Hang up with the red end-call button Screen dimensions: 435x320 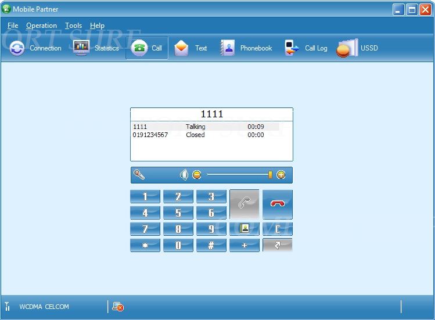(278, 204)
